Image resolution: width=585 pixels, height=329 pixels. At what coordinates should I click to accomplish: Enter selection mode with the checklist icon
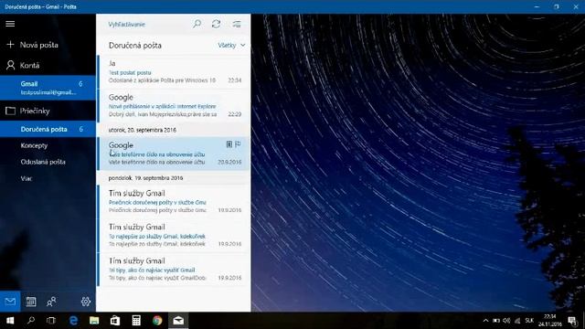point(237,25)
